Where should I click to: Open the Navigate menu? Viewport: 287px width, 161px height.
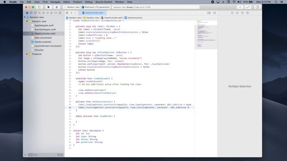[x=55, y=2]
